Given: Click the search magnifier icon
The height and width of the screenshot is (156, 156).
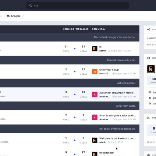Looking at the screenshot, I should tap(30, 5).
